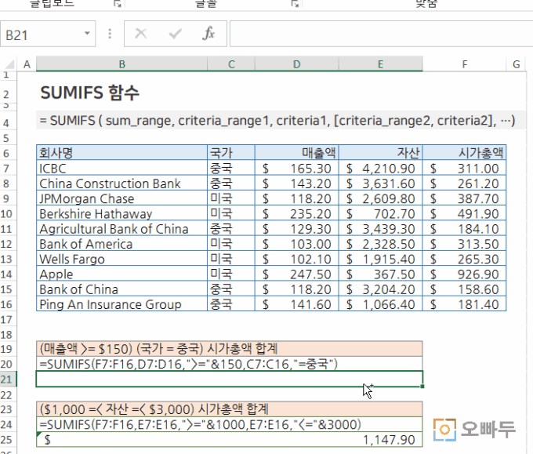This screenshot has width=533, height=454.
Task: Click the 247.50 sales cell
Action: click(297, 274)
